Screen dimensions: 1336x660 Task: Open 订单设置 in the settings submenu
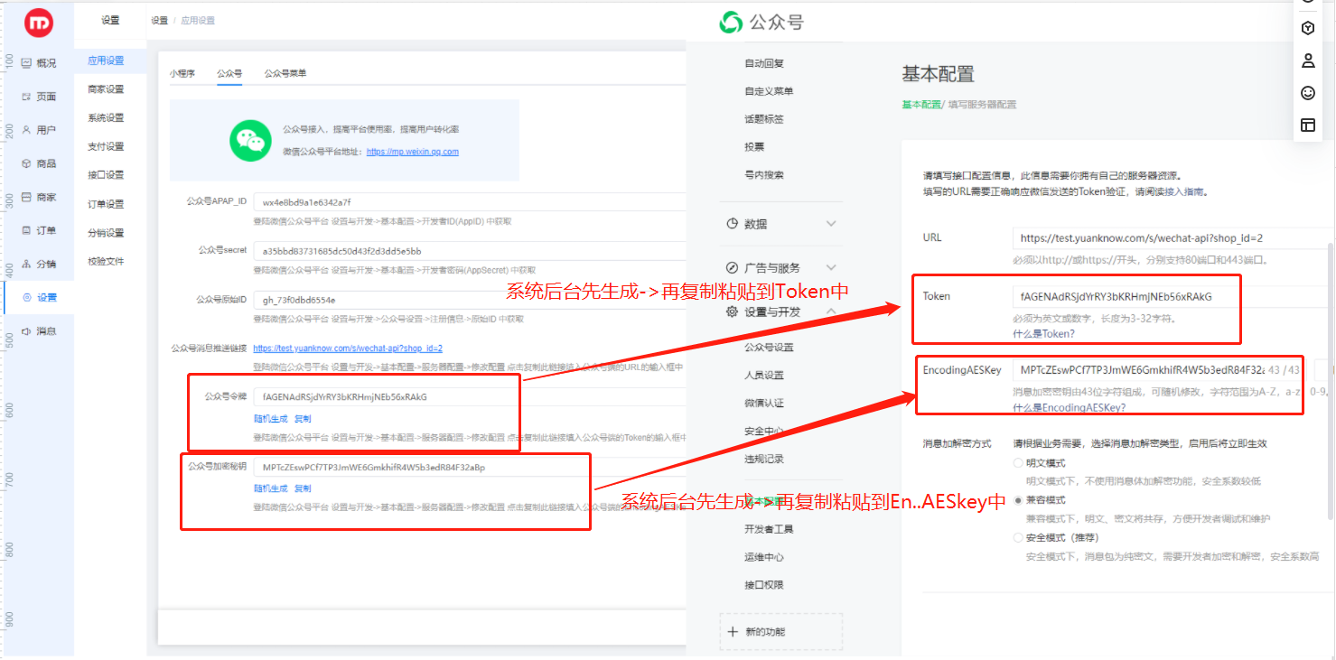coord(106,204)
